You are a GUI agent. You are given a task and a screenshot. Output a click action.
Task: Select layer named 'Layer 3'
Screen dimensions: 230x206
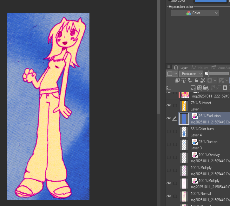[196, 148]
